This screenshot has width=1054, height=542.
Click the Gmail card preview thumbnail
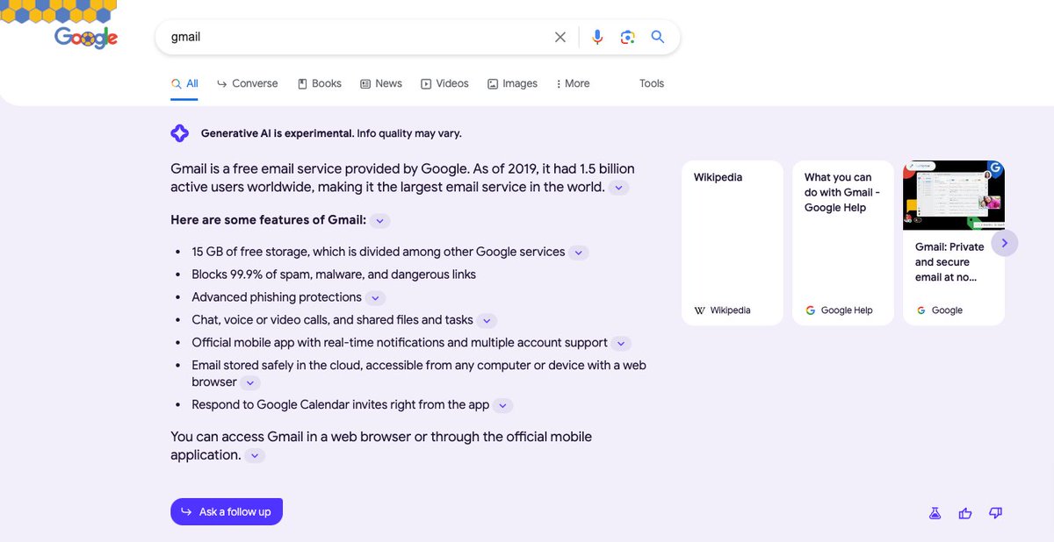953,195
